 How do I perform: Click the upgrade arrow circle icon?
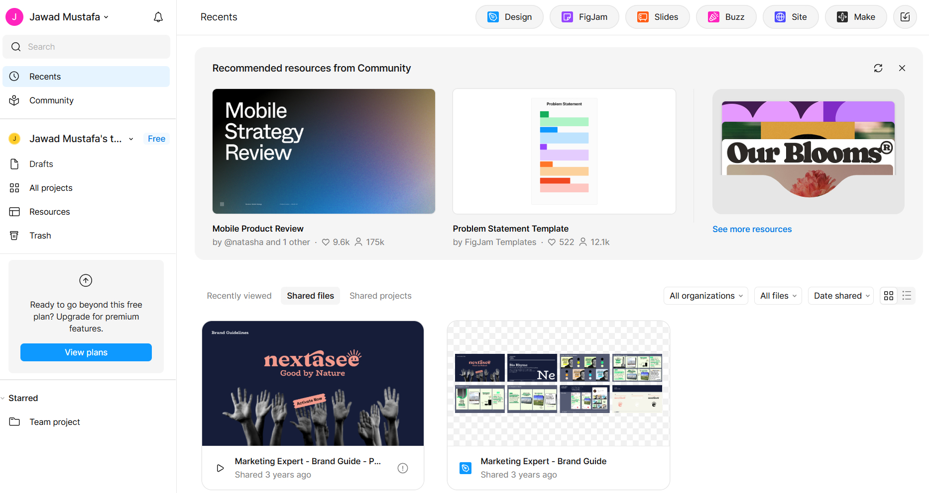[86, 280]
